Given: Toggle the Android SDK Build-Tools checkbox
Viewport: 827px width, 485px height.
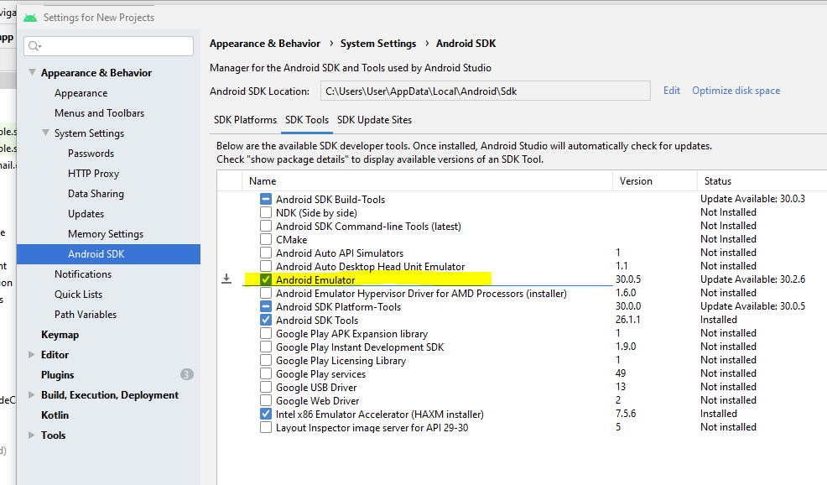Looking at the screenshot, I should (x=266, y=199).
